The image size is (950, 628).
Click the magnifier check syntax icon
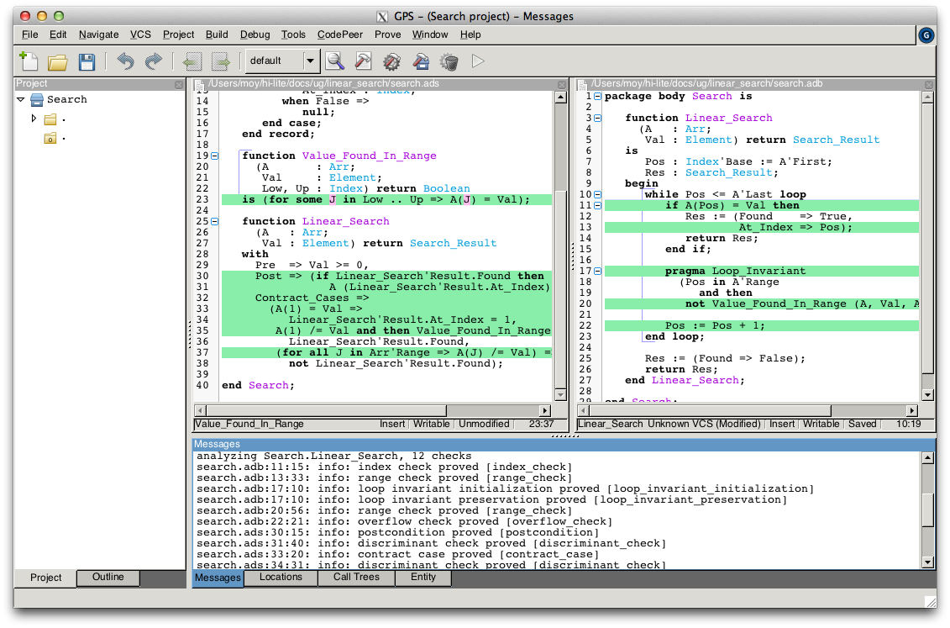tap(334, 61)
